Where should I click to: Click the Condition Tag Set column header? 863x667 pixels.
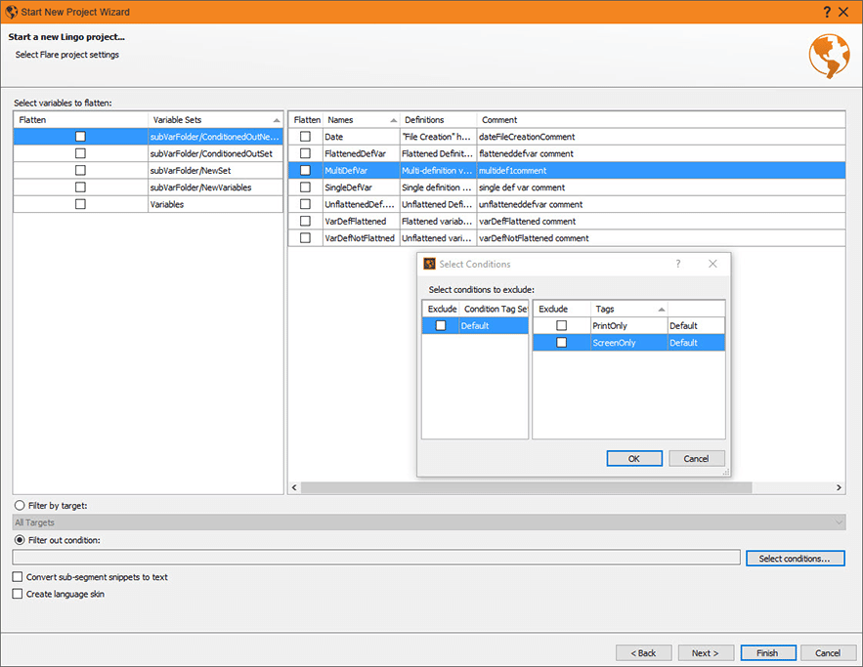494,309
